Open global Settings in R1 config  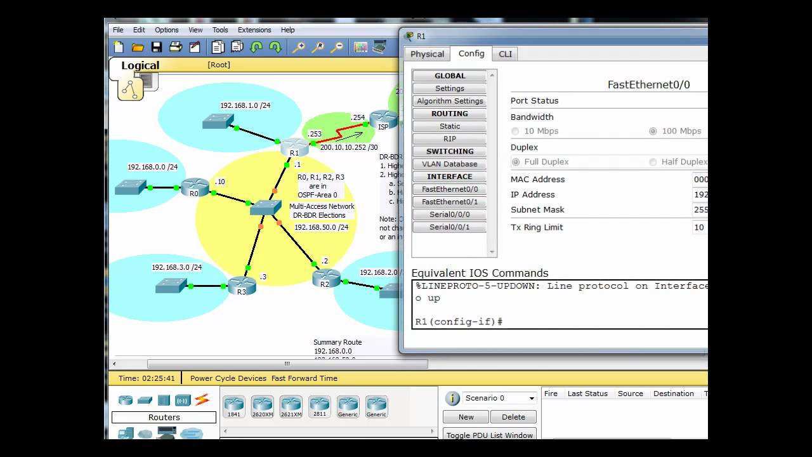pos(450,88)
